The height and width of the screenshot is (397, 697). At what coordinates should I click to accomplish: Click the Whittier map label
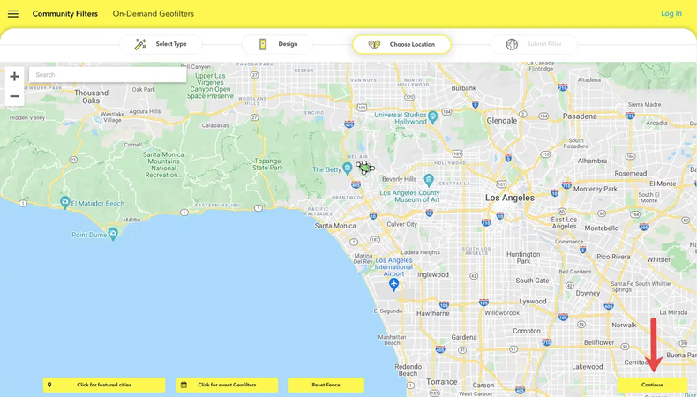[659, 259]
